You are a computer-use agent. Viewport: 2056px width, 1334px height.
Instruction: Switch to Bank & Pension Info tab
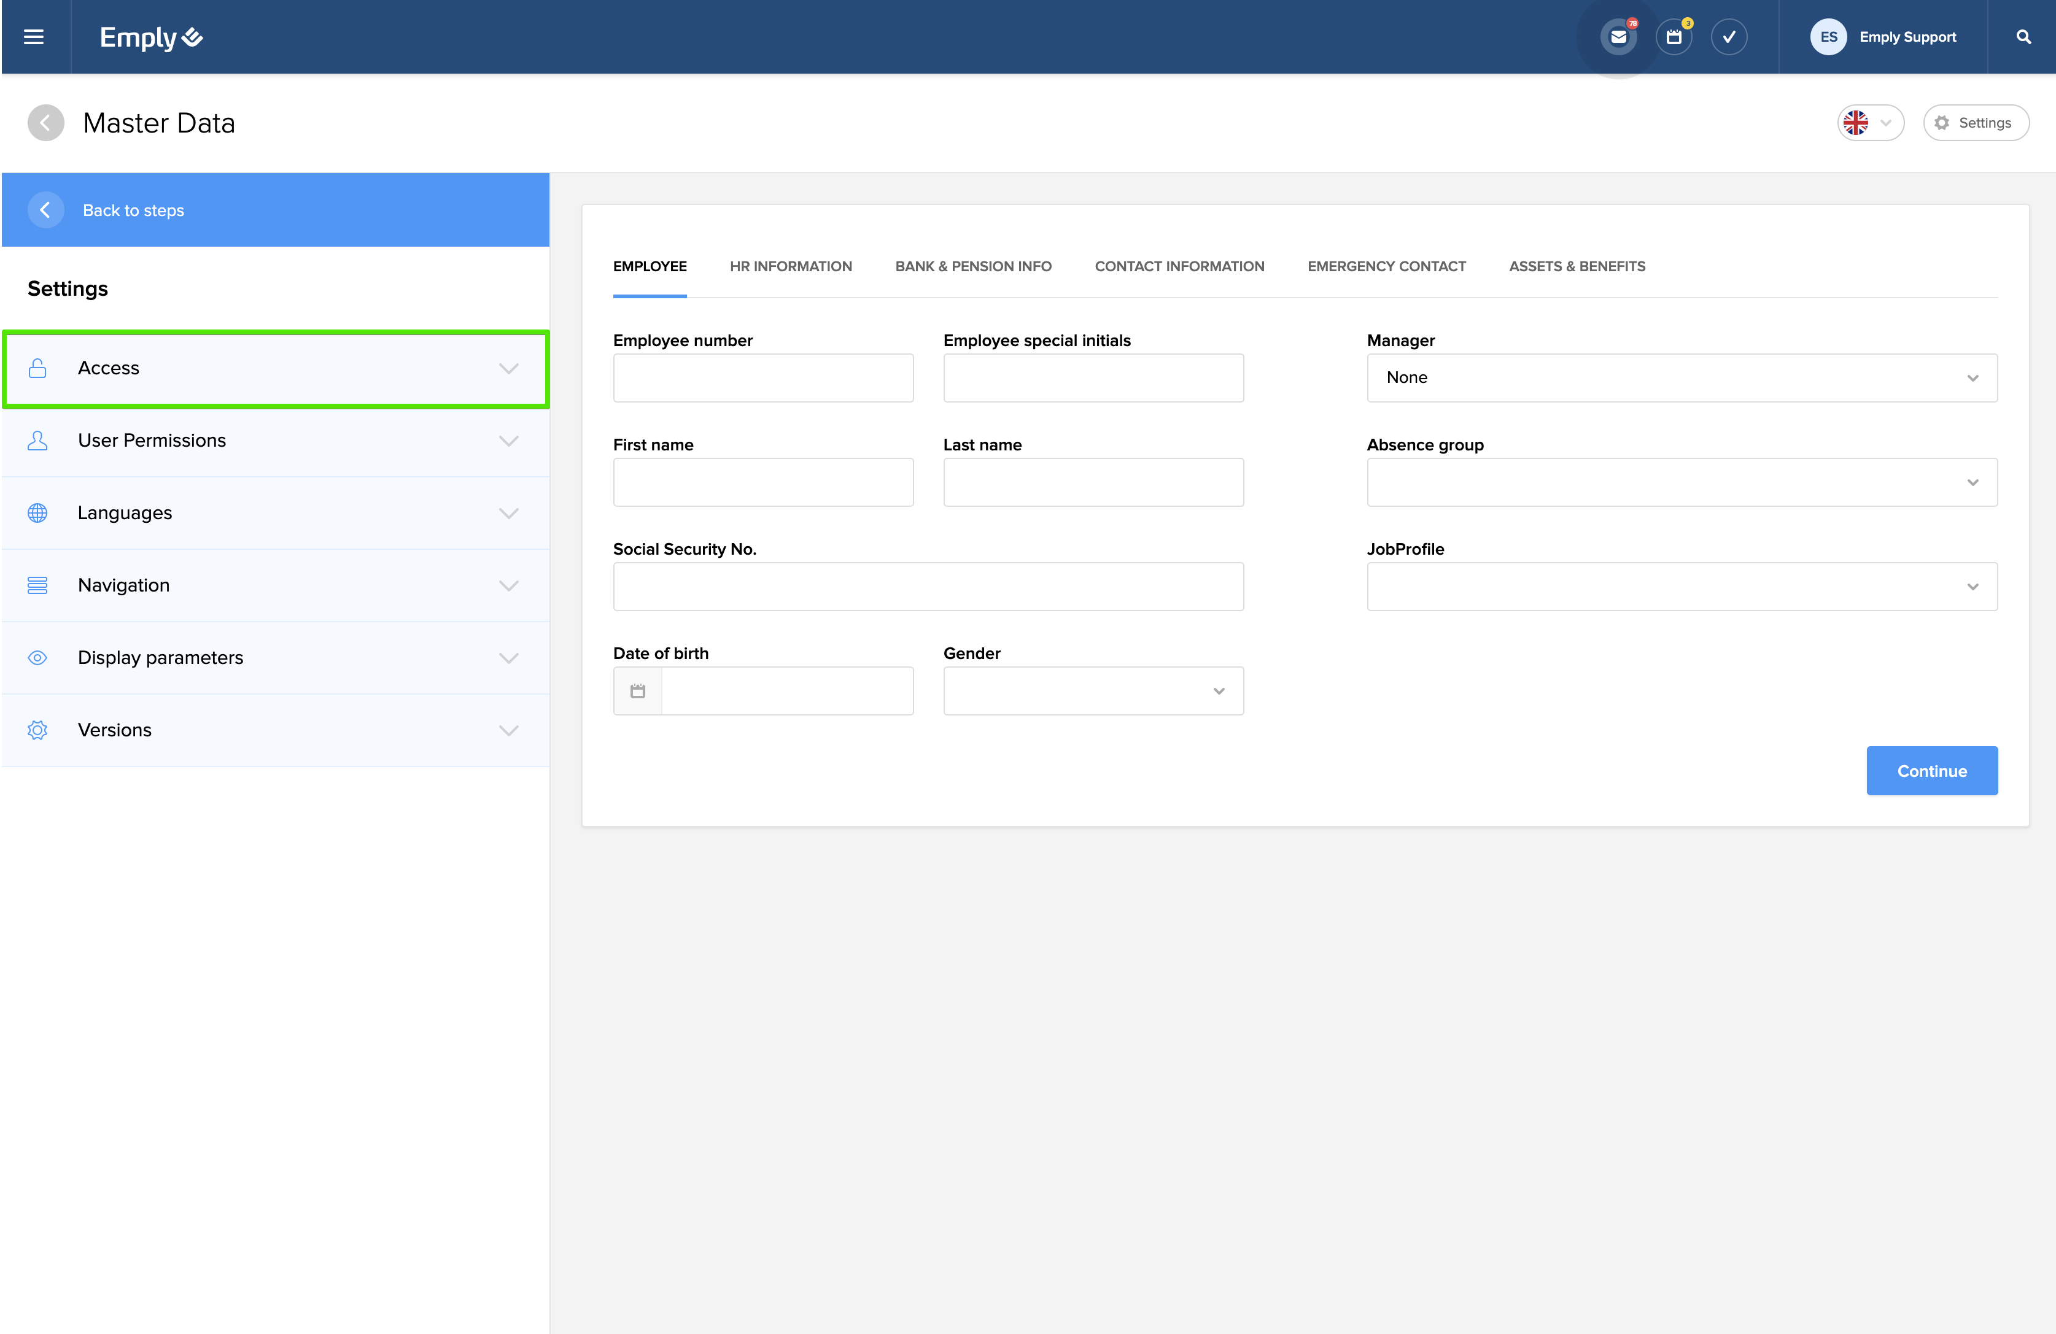point(972,266)
